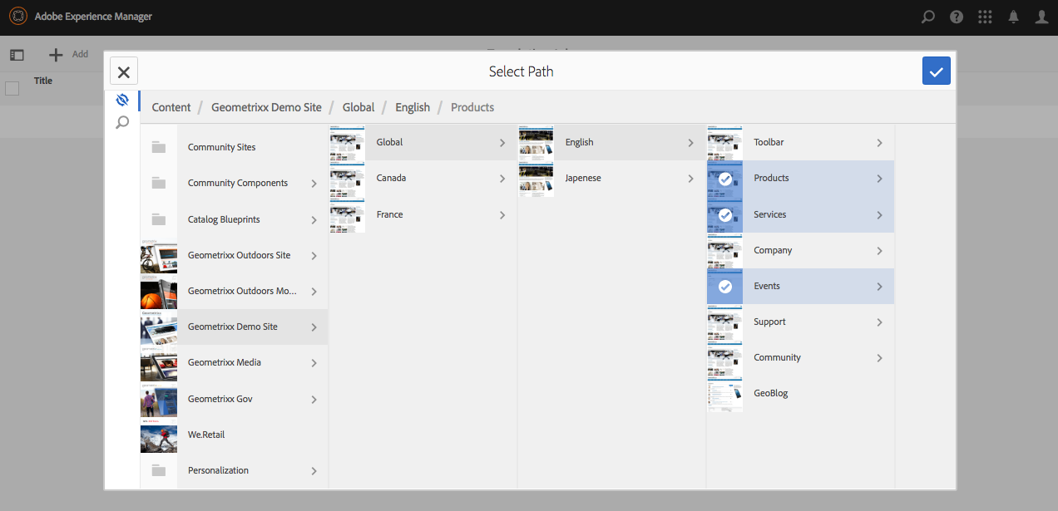Open the search magnifier in top bar
The height and width of the screenshot is (511, 1058).
click(928, 17)
